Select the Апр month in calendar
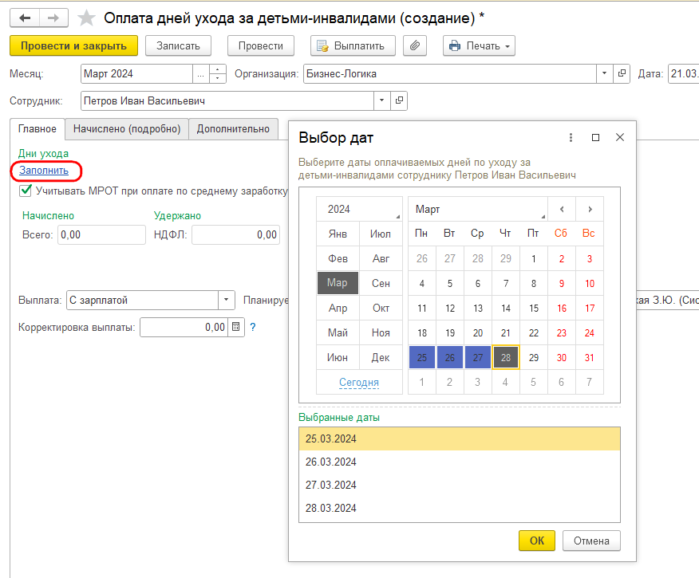This screenshot has height=578, width=699. pyautogui.click(x=338, y=308)
